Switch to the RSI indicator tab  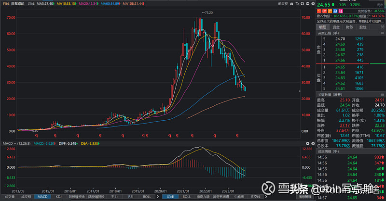tap(131, 197)
